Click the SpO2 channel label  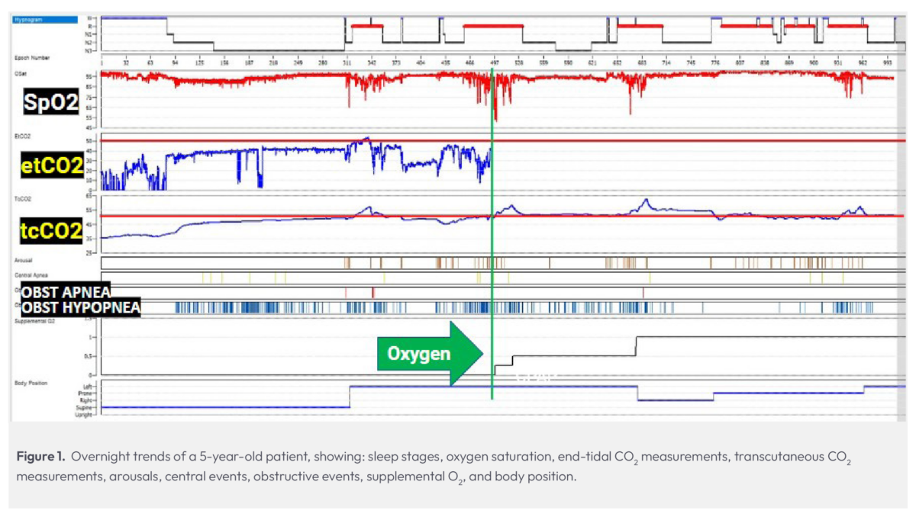point(51,103)
